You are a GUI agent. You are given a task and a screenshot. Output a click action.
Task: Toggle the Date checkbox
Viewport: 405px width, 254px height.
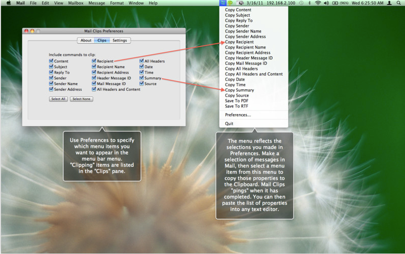click(141, 66)
